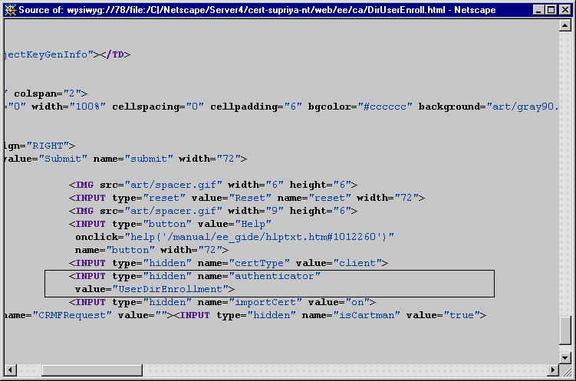Screen dimensions: 576x381
Task: Click the cellpadding "6" value
Action: pyautogui.click(x=293, y=107)
